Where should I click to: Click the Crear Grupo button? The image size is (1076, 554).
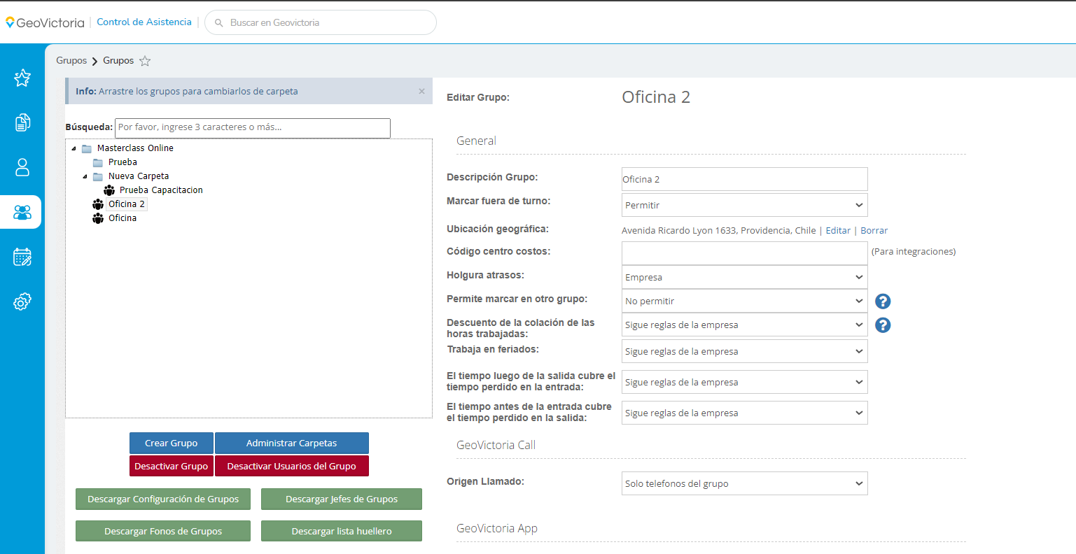click(x=172, y=443)
